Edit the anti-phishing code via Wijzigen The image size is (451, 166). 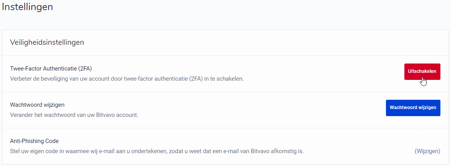(x=427, y=151)
